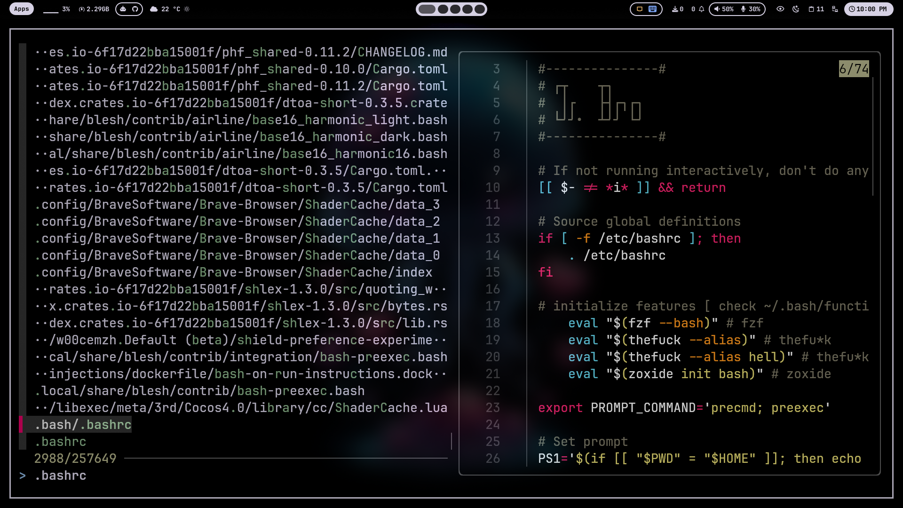Click the fzf query input containing .bashrc
The height and width of the screenshot is (508, 903).
tap(60, 476)
